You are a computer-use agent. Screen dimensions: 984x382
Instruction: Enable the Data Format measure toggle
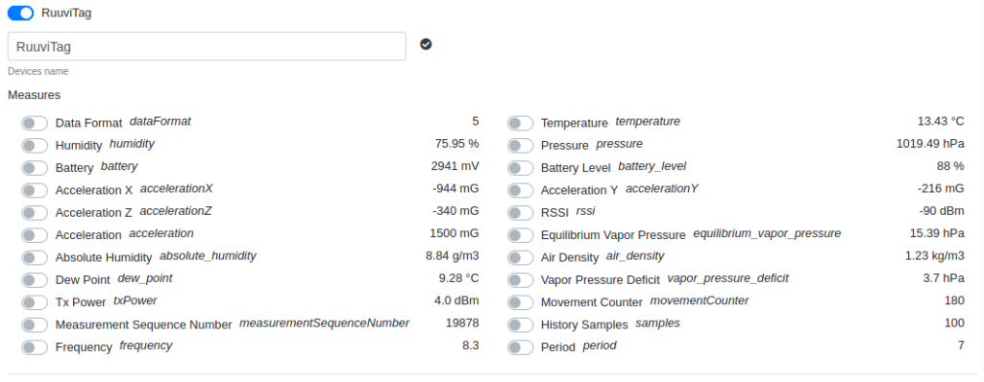coord(35,123)
